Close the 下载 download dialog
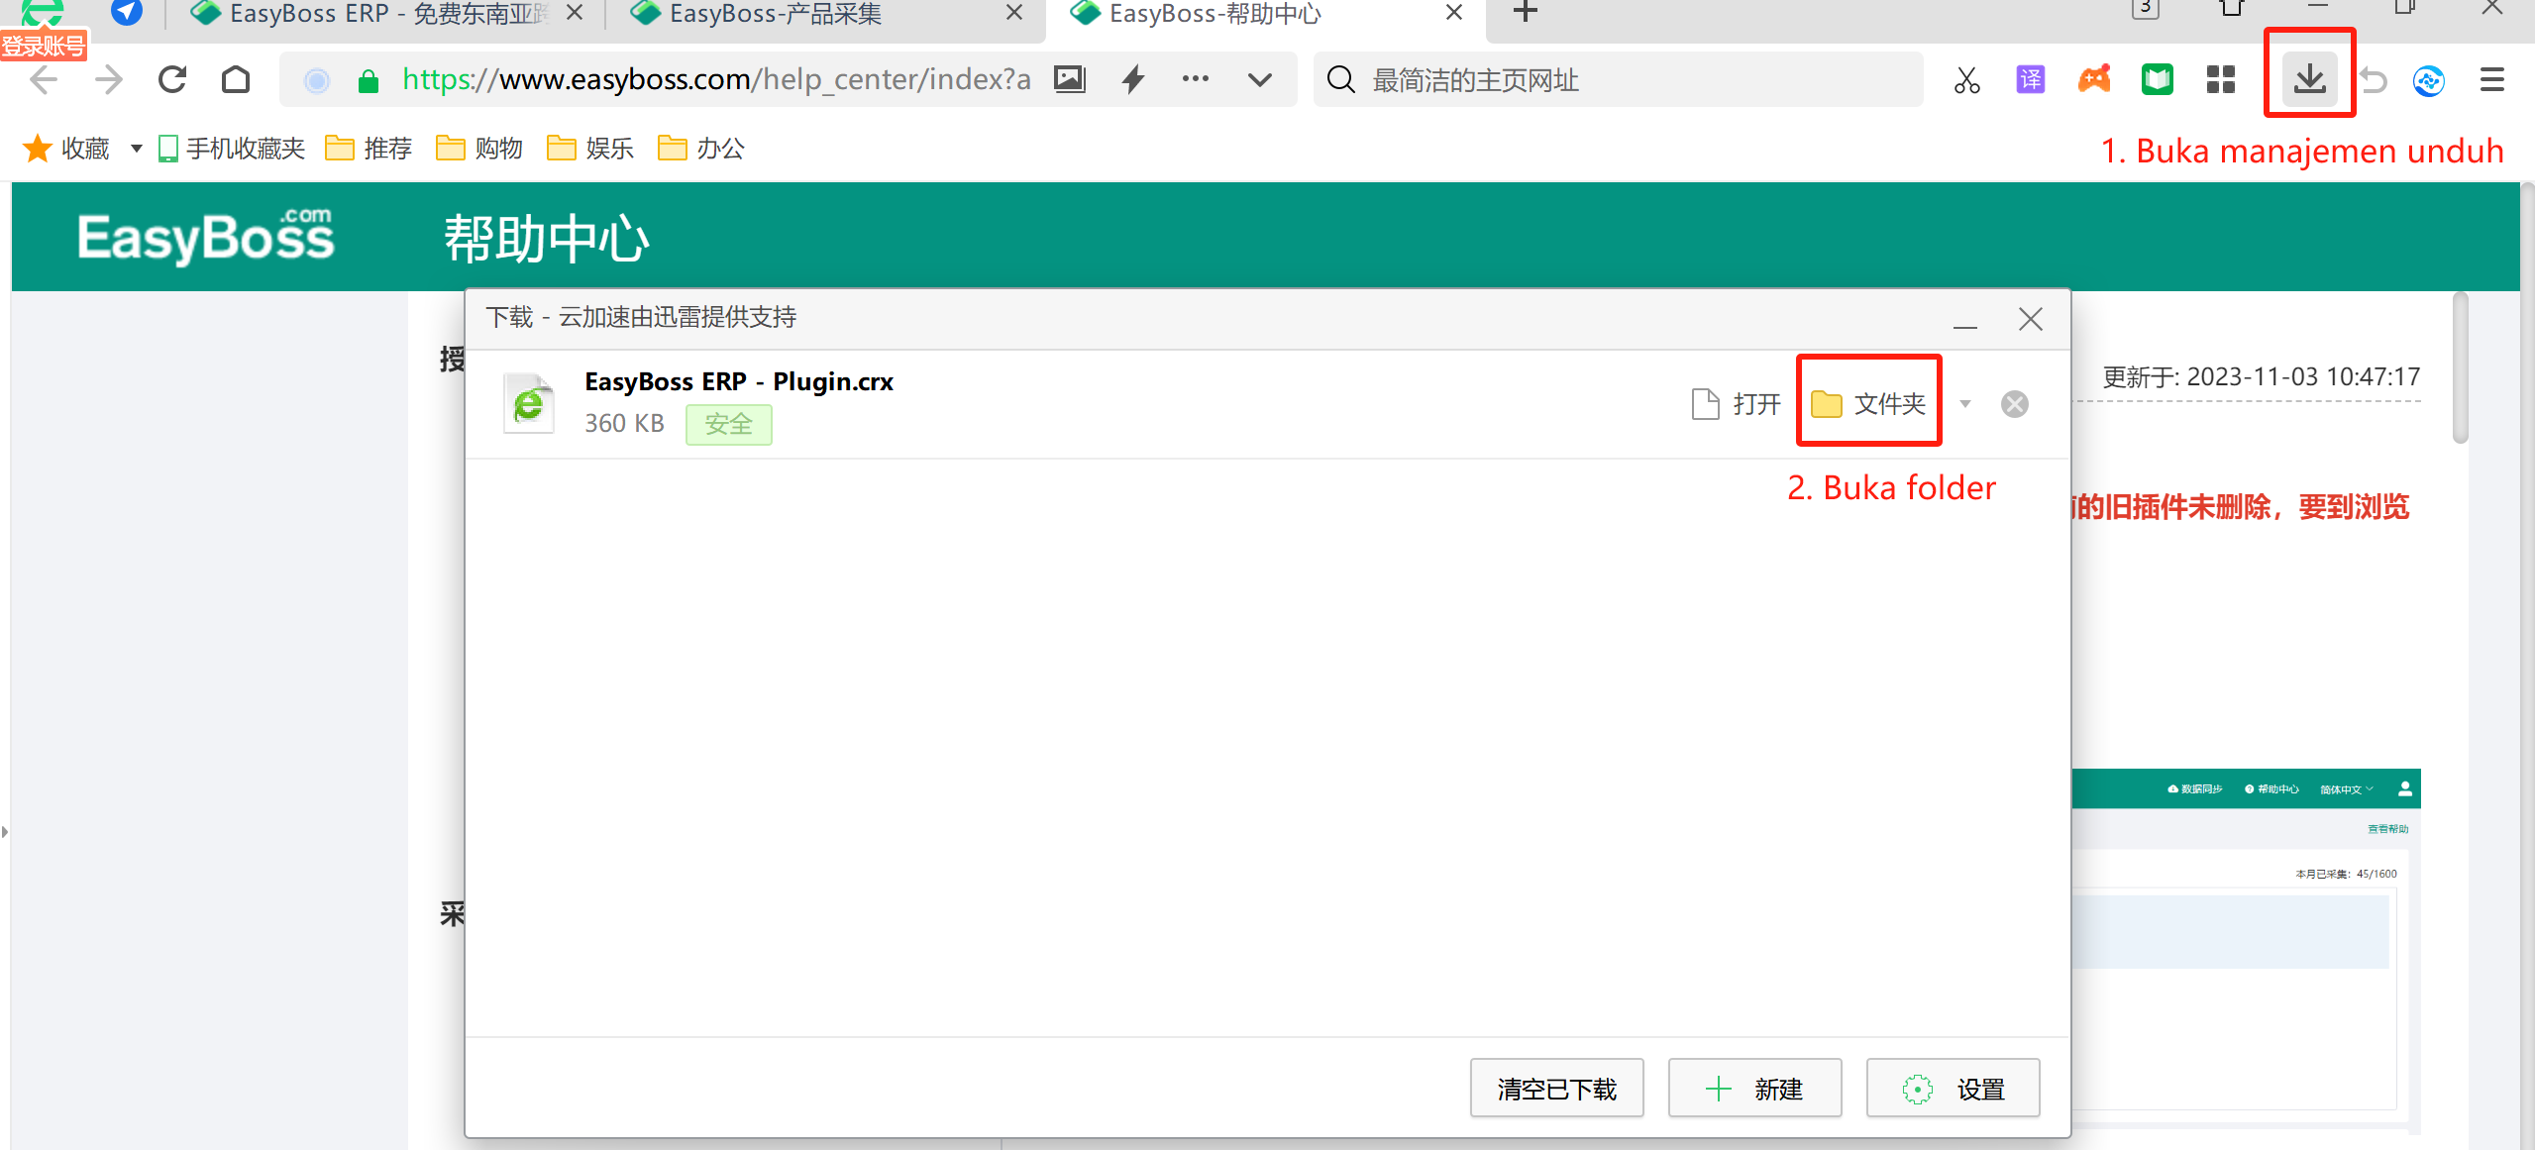This screenshot has width=2535, height=1150. click(2031, 319)
